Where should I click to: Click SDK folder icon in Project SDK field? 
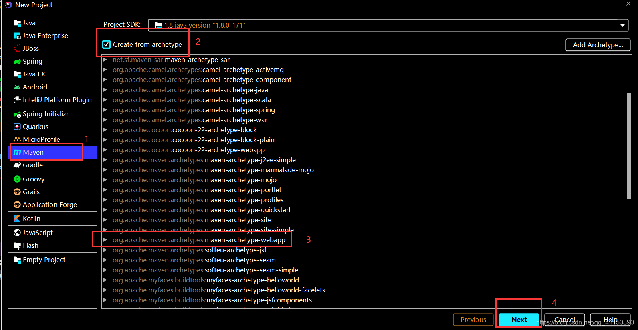tap(158, 26)
